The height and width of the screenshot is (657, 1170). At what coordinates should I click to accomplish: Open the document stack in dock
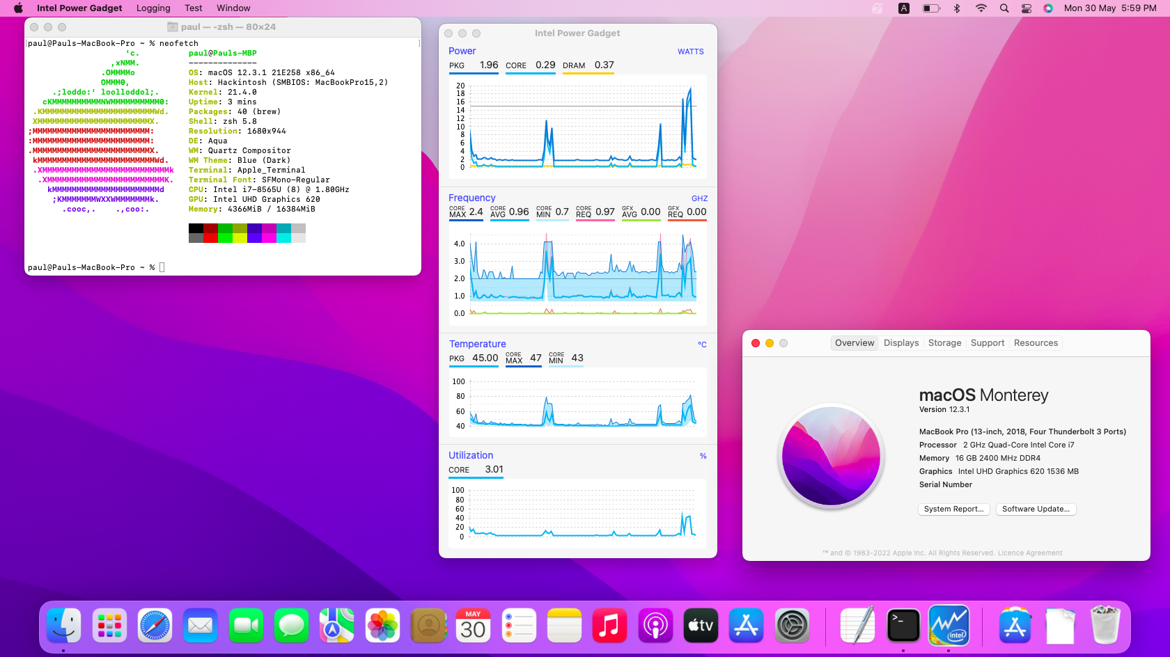(x=1060, y=625)
